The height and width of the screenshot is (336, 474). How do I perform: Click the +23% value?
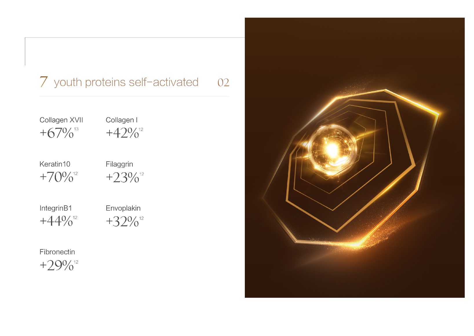click(x=123, y=178)
